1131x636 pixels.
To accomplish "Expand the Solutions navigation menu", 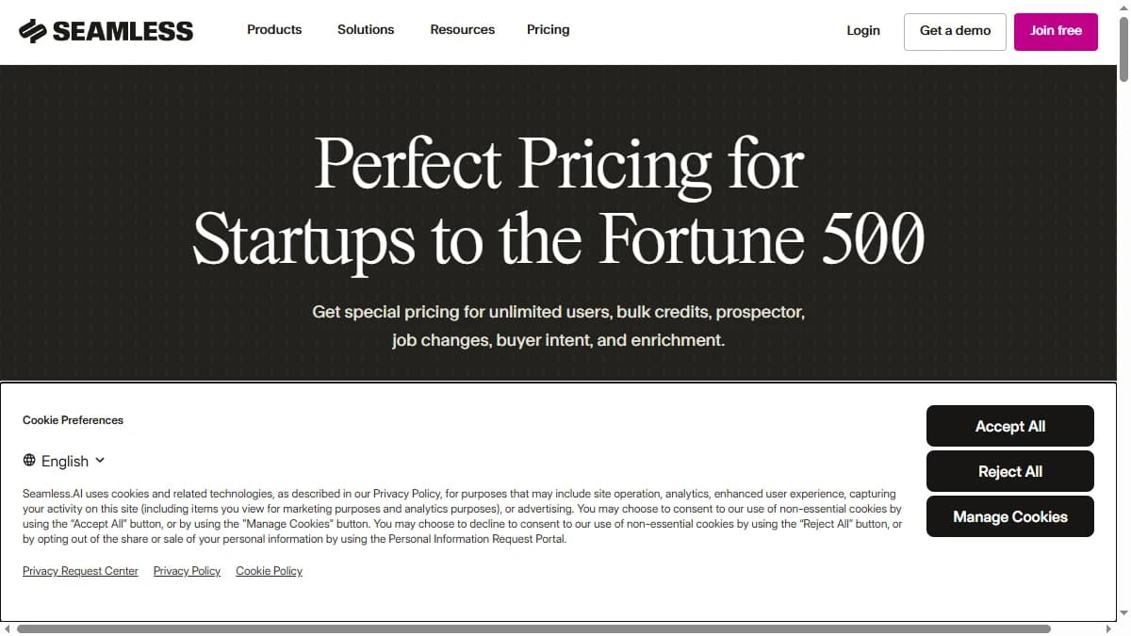I will pos(366,29).
